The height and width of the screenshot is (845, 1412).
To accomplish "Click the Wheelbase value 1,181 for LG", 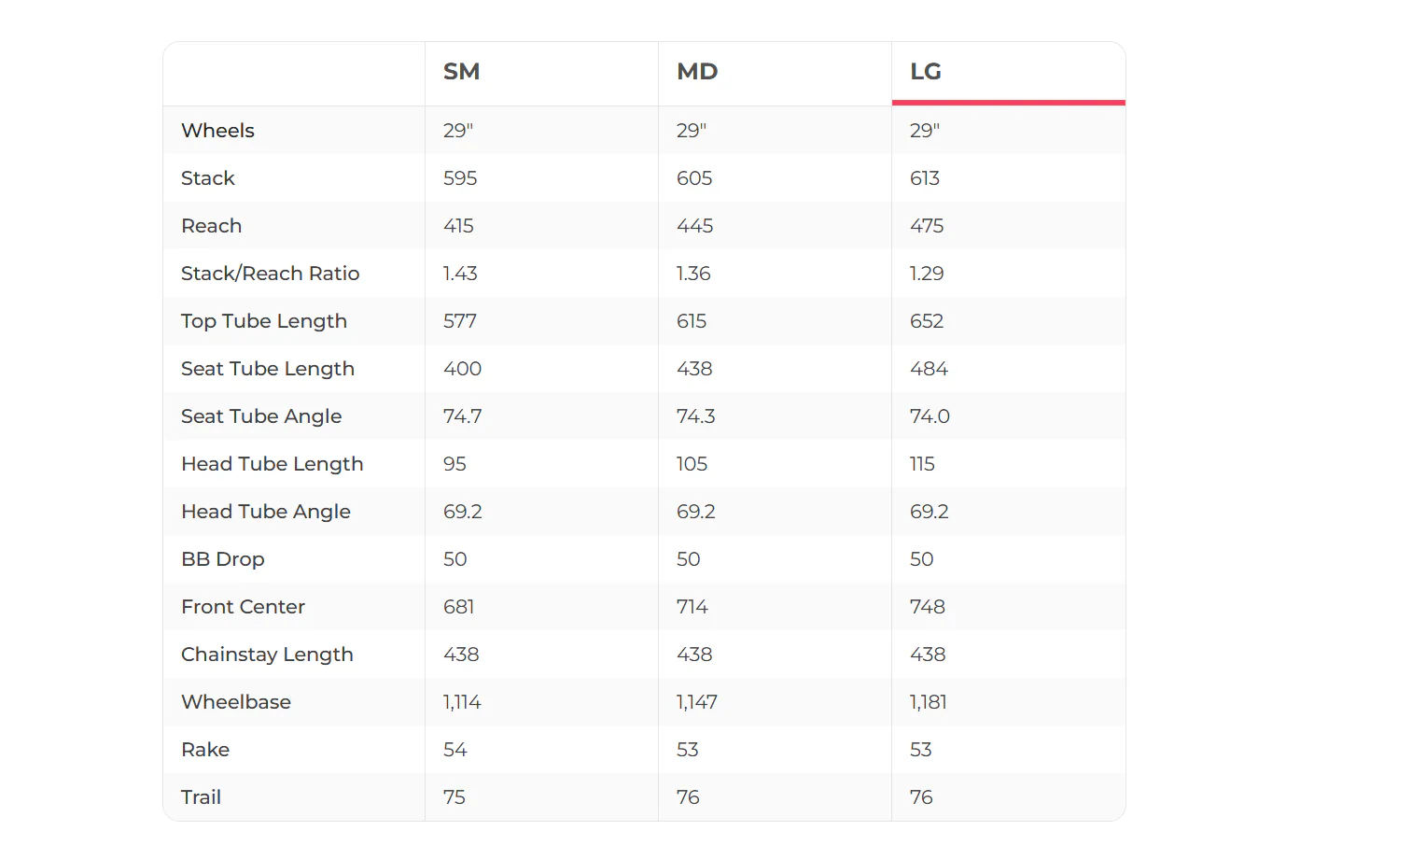I will [928, 702].
